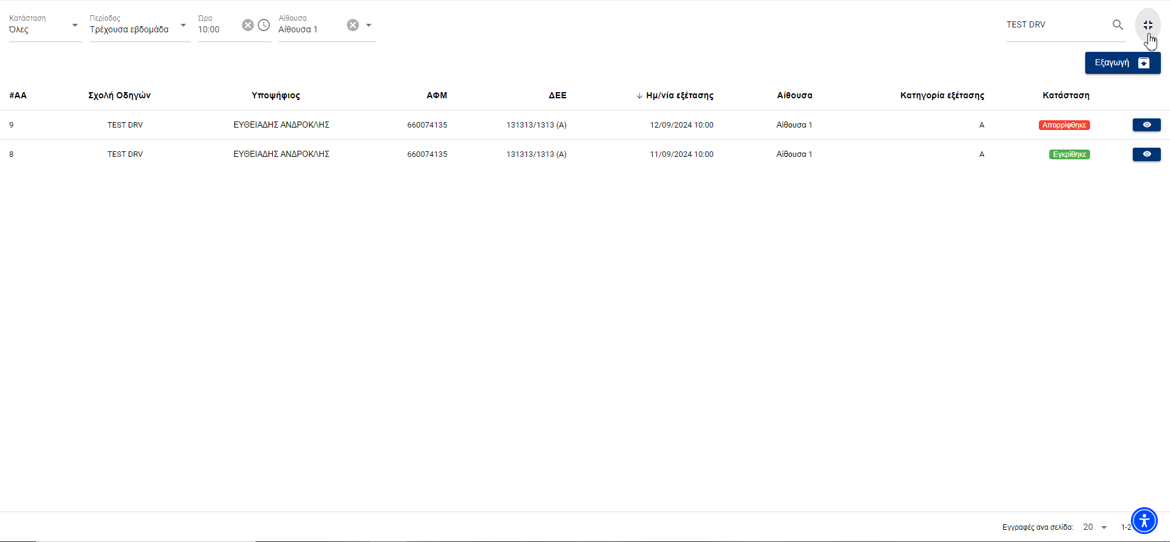
Task: Expand the Αίθουσα room dropdown arrow
Action: (x=368, y=26)
